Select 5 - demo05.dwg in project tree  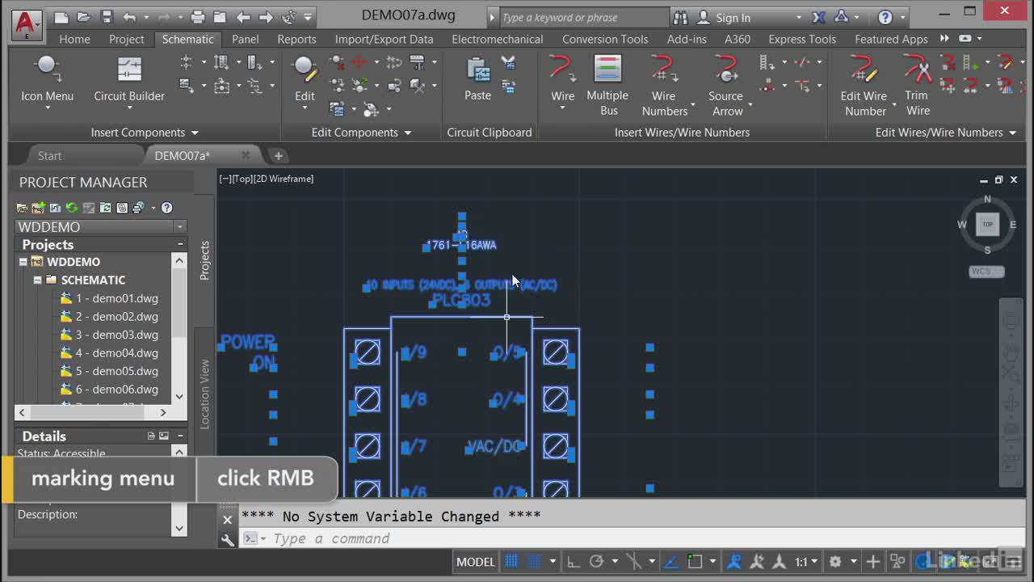point(116,371)
